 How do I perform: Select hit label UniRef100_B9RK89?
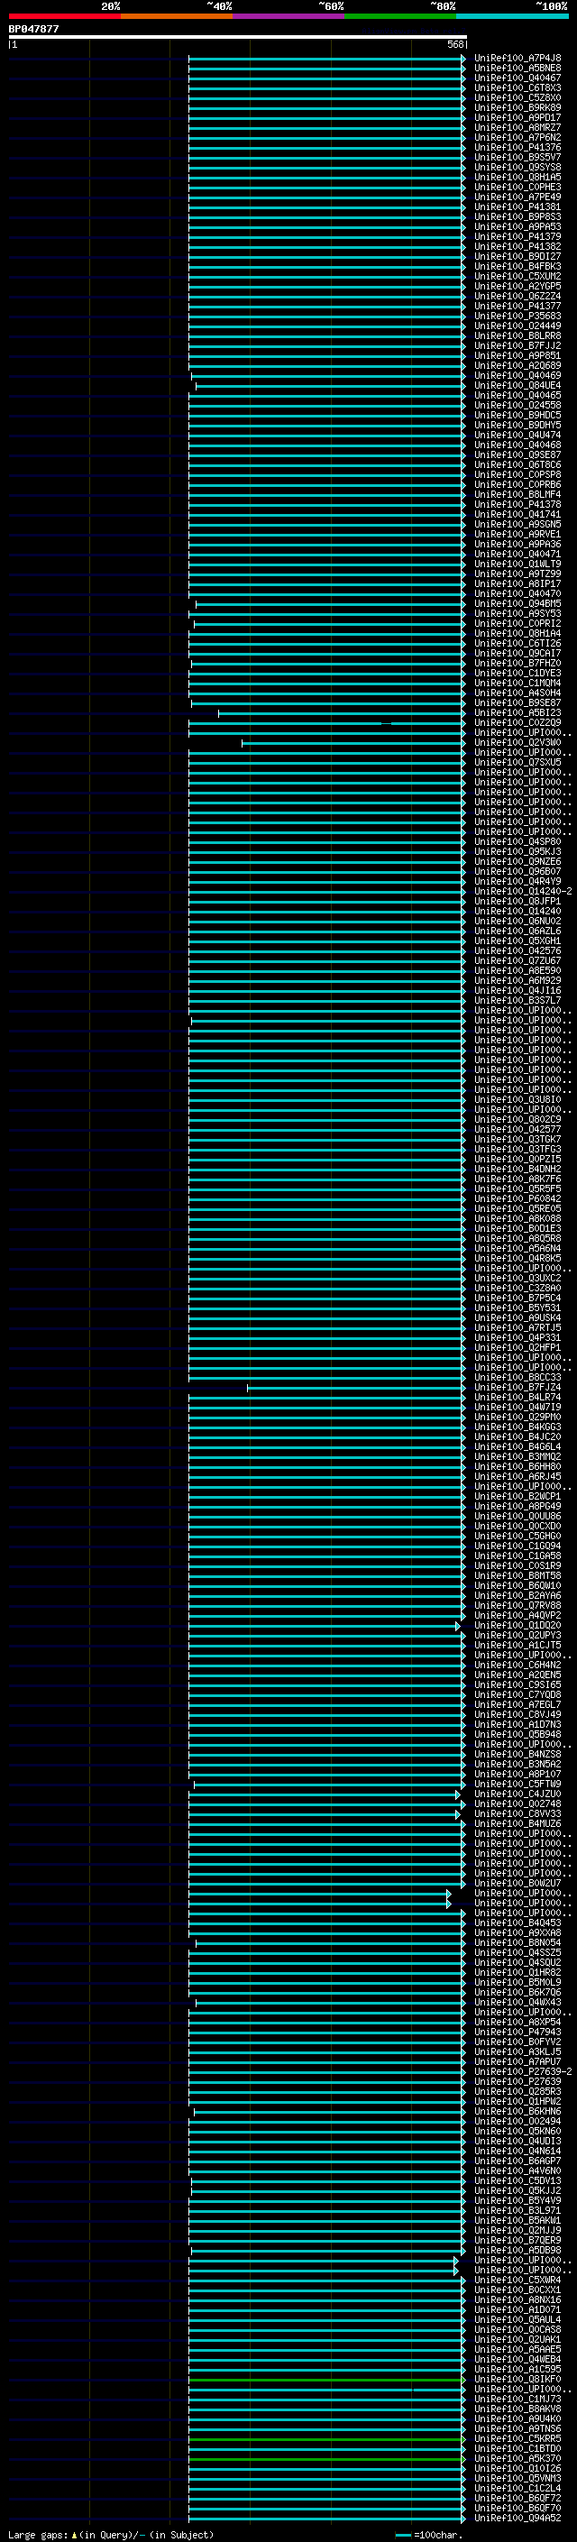point(517,107)
